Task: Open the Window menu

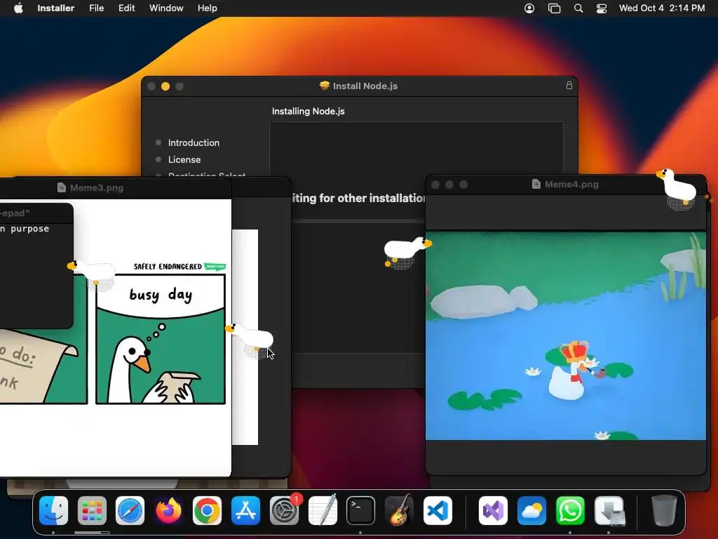Action: point(166,8)
